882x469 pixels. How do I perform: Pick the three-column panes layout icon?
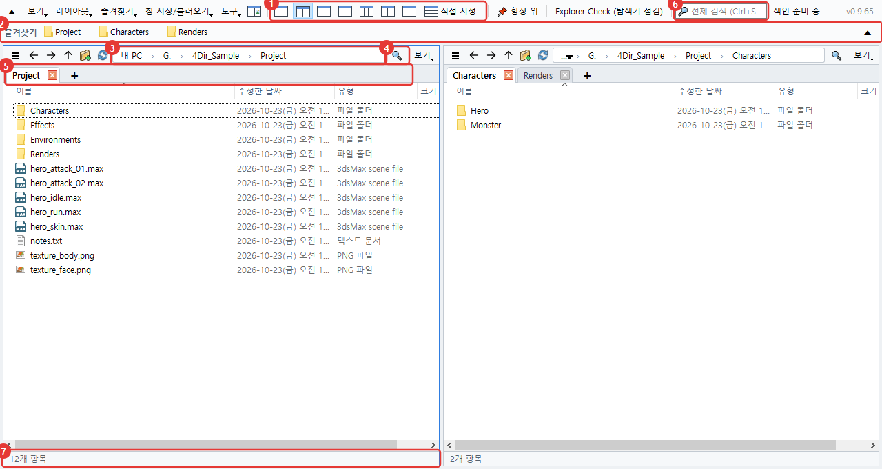tap(367, 11)
